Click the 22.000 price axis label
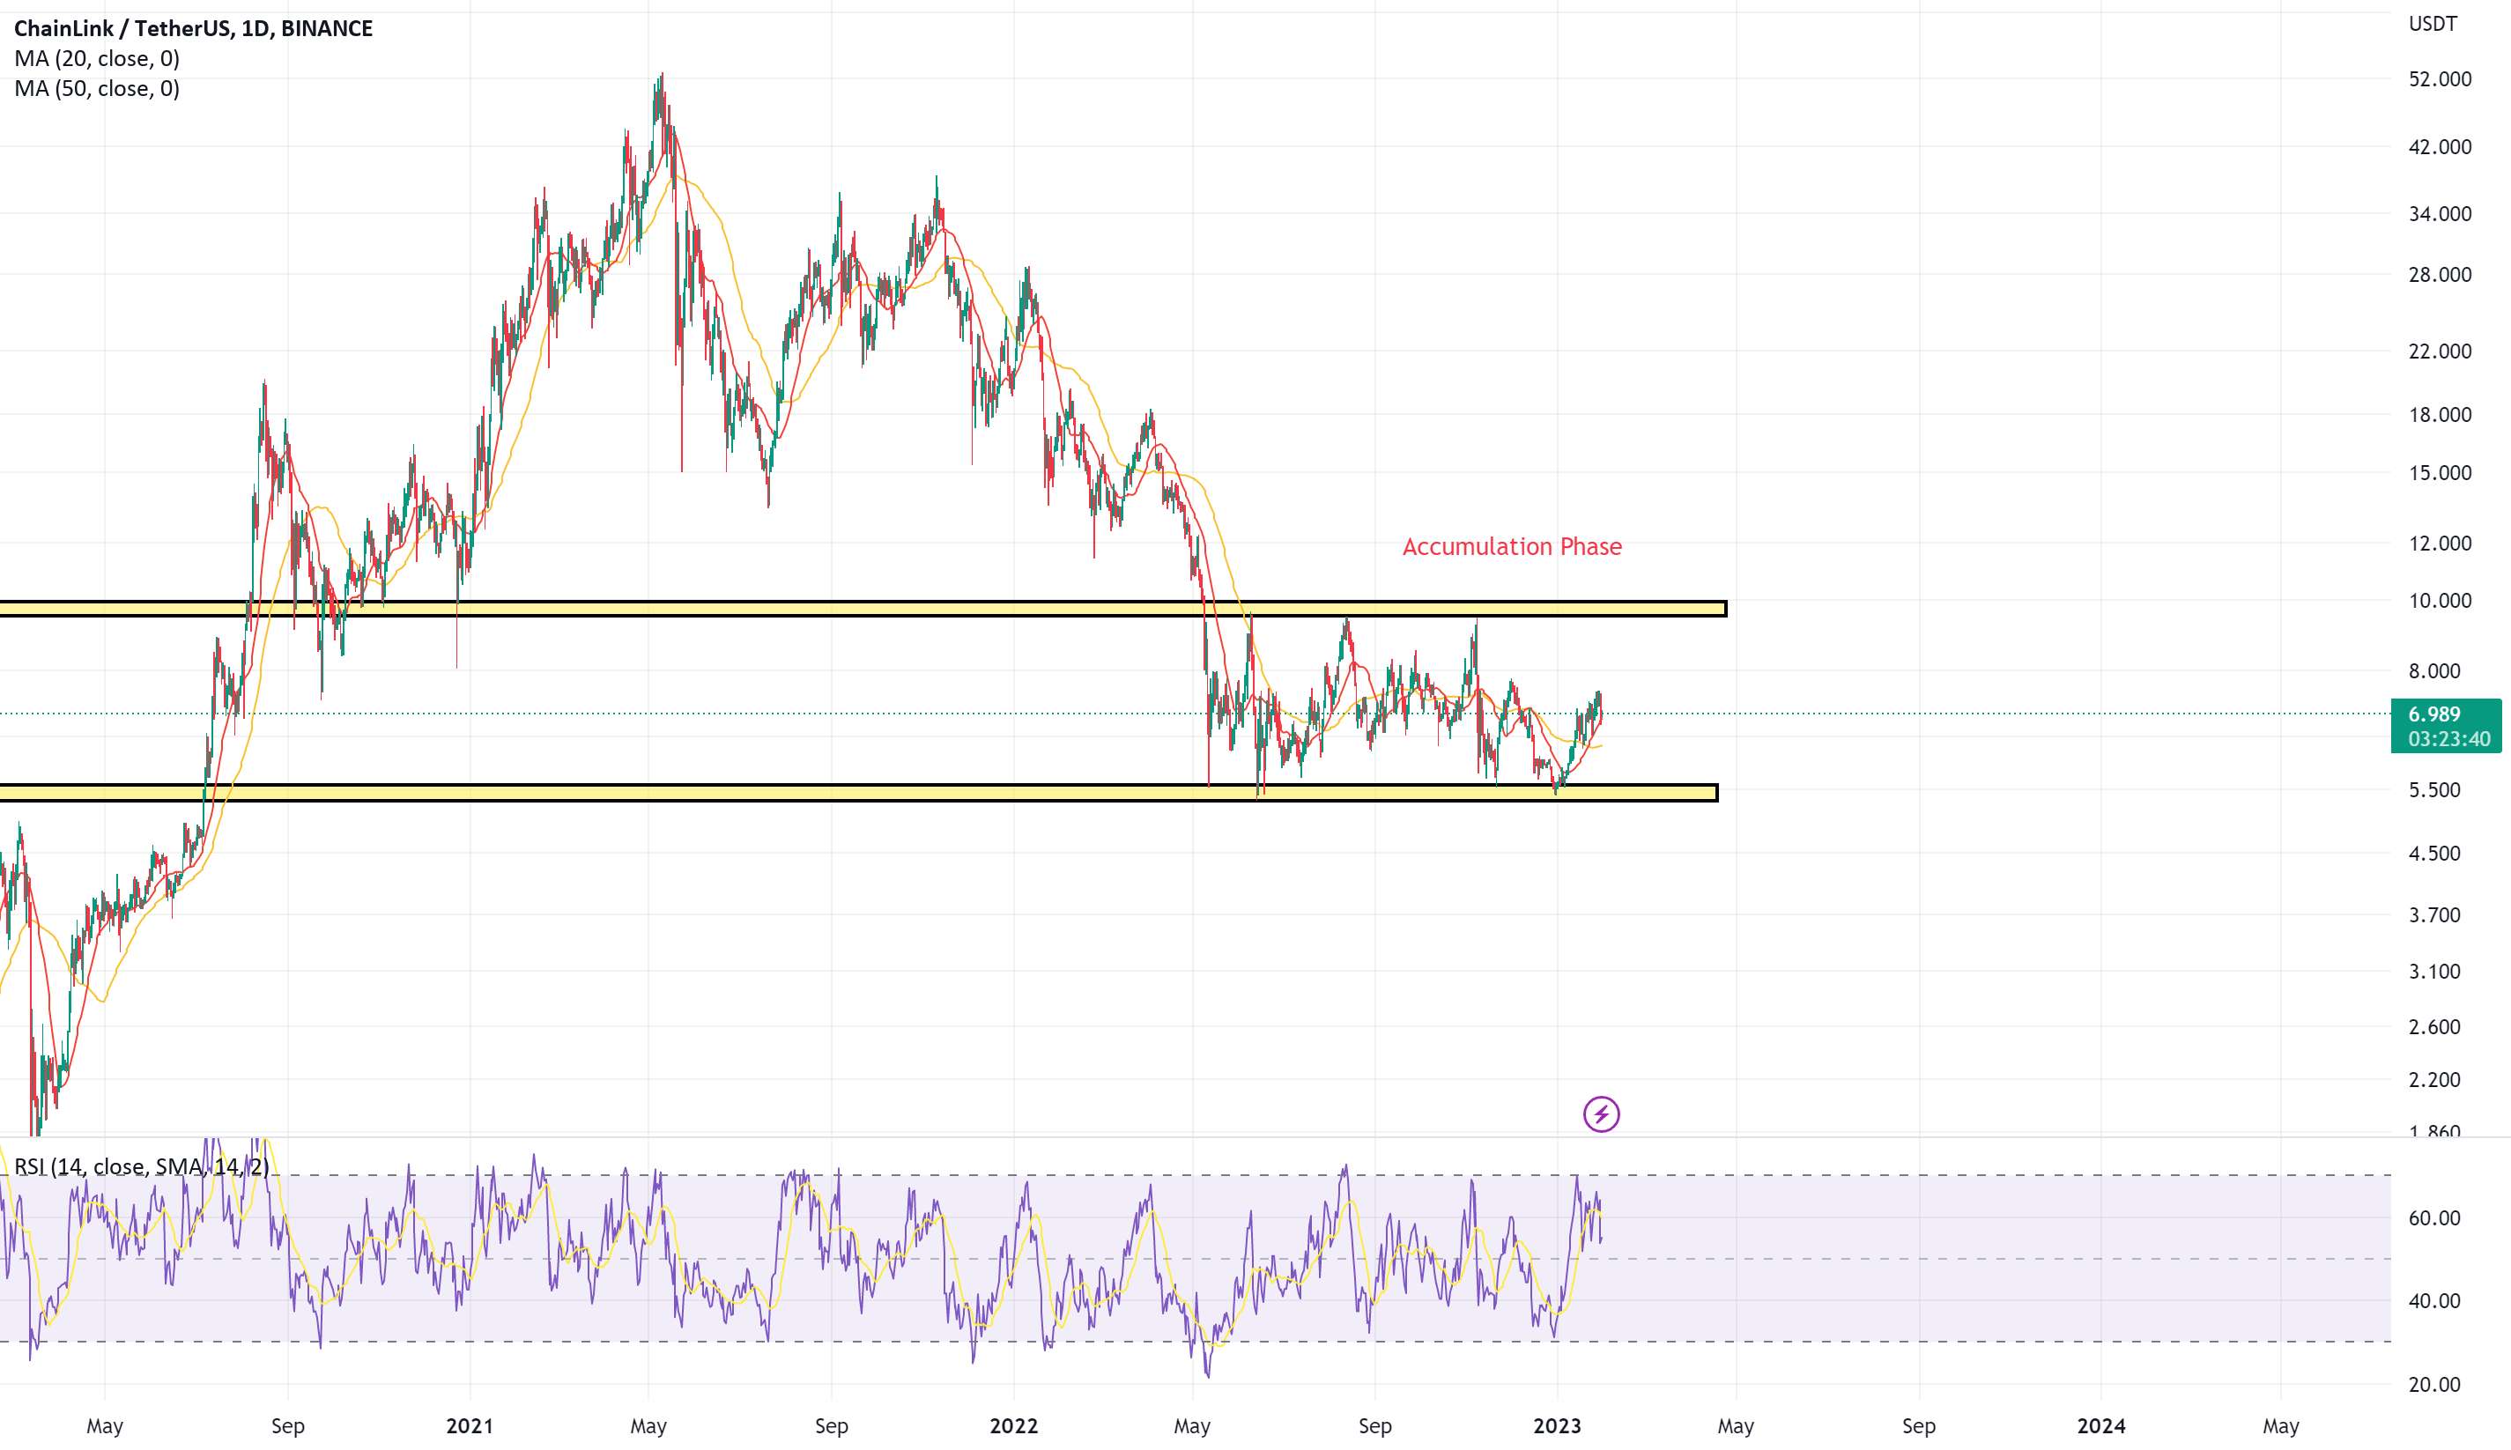2511x1450 pixels. click(x=2440, y=351)
